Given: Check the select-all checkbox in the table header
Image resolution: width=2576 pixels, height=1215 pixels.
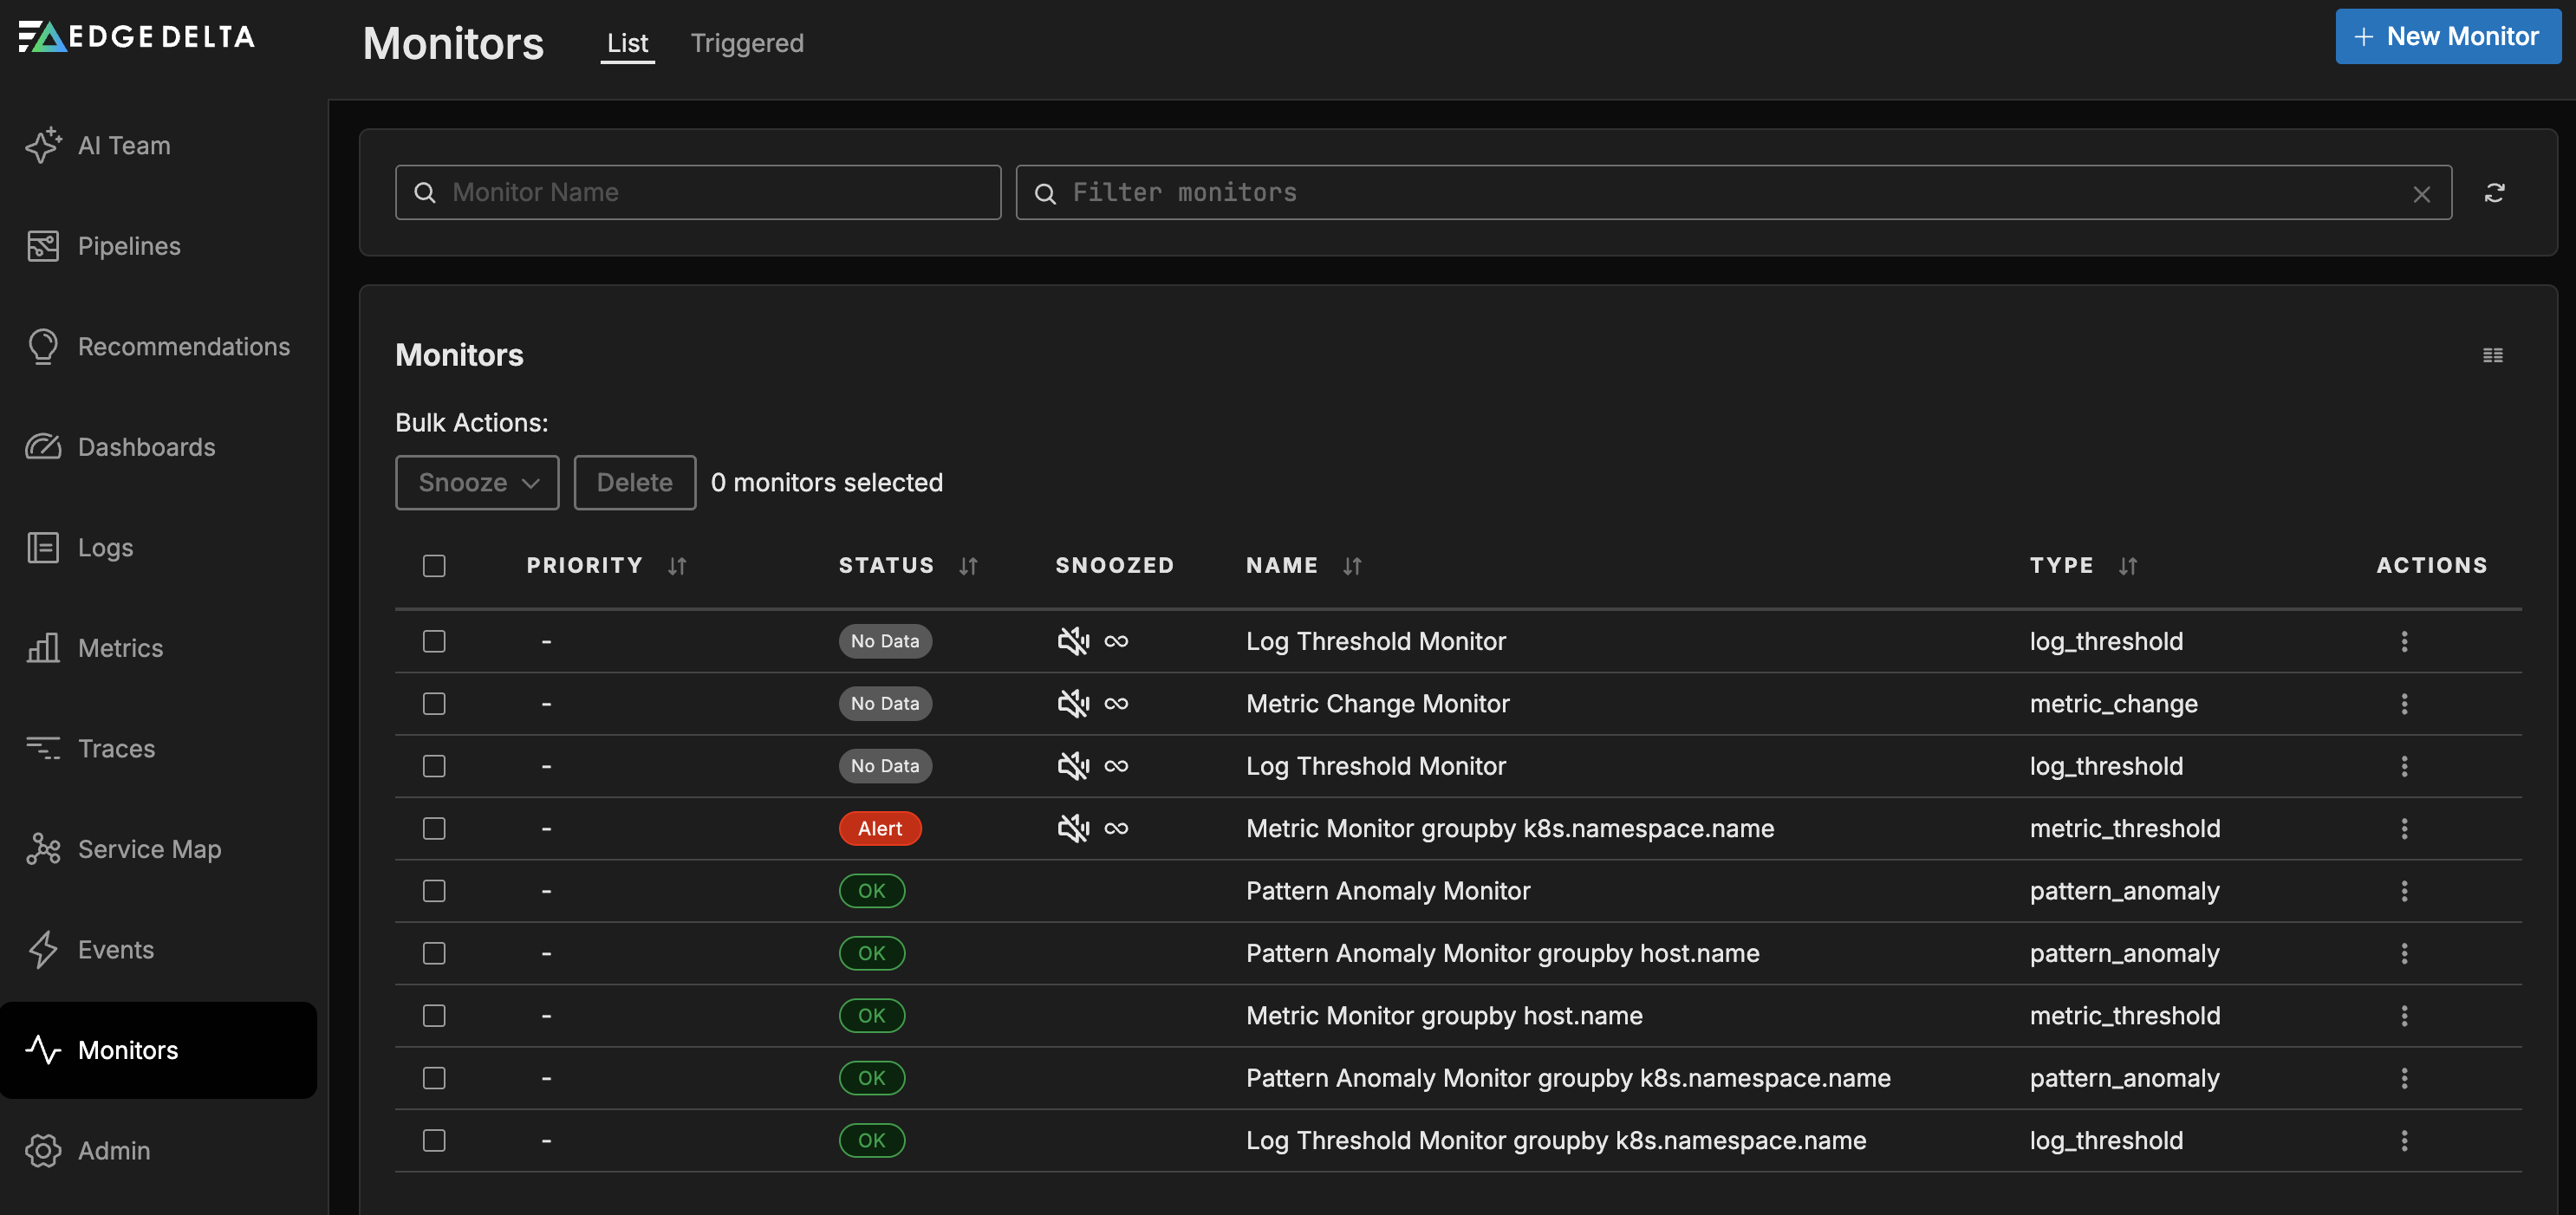Looking at the screenshot, I should [x=434, y=565].
